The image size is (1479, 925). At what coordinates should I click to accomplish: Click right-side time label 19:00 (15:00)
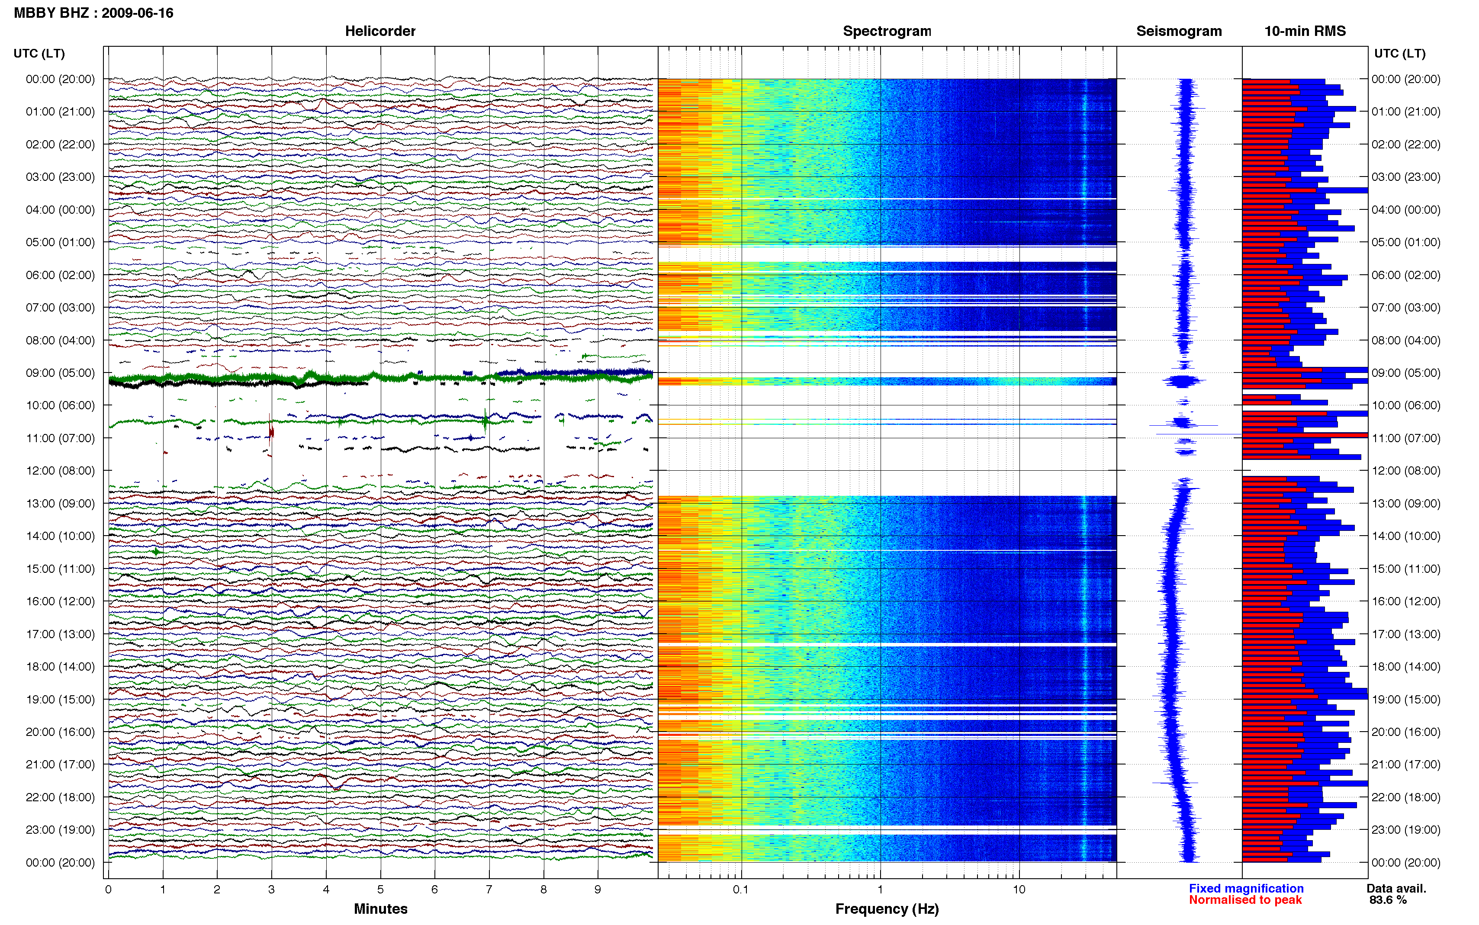1405,699
